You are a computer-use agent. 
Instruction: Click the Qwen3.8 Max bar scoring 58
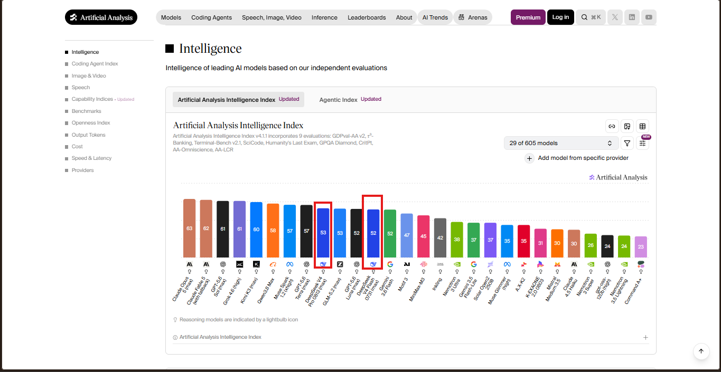coord(273,231)
